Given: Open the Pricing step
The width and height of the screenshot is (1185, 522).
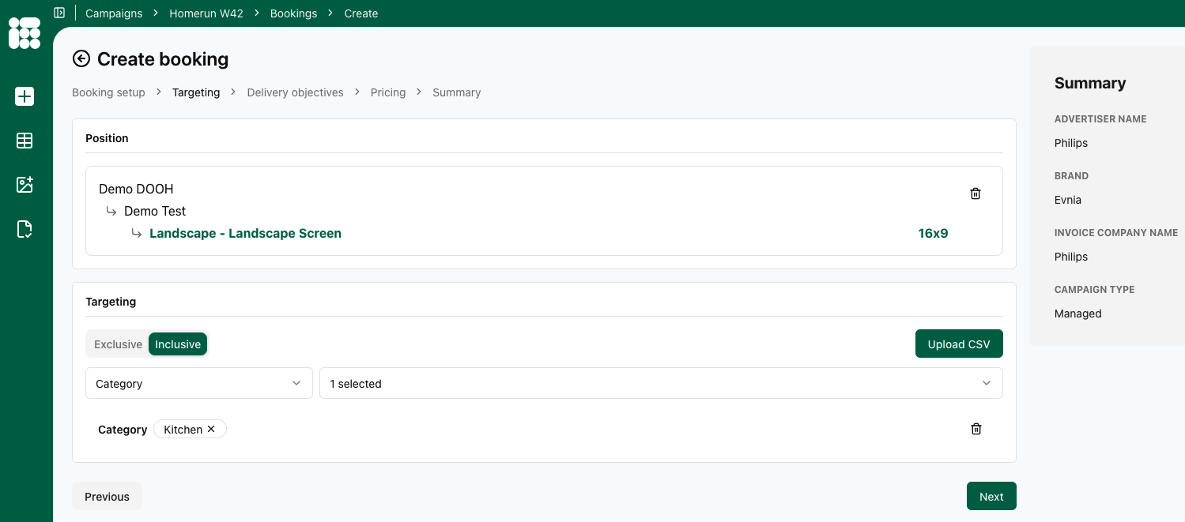Looking at the screenshot, I should click(x=388, y=92).
